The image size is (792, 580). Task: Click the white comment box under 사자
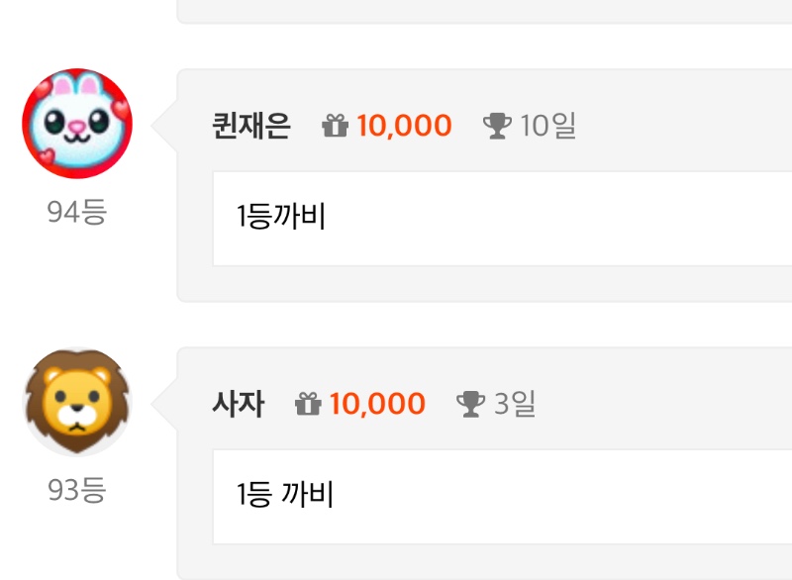click(502, 496)
